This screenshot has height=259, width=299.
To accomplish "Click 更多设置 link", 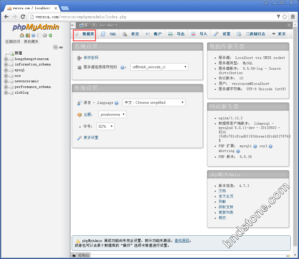I will pyautogui.click(x=91, y=137).
